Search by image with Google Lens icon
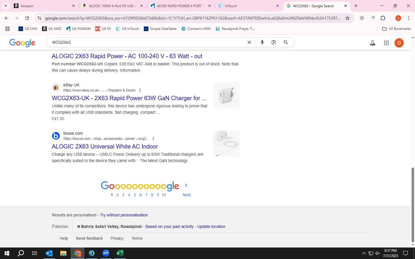The width and height of the screenshot is (415, 259). tap(274, 42)
